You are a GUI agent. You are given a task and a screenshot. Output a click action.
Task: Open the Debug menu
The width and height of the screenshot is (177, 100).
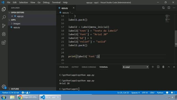[x=46, y=2]
